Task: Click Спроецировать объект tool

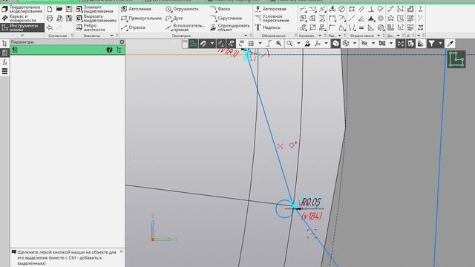Action: click(230, 27)
